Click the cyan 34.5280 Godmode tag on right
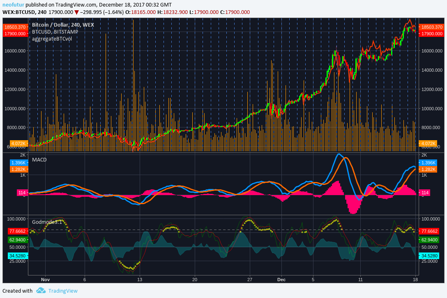The width and height of the screenshot is (447, 298). (429, 256)
